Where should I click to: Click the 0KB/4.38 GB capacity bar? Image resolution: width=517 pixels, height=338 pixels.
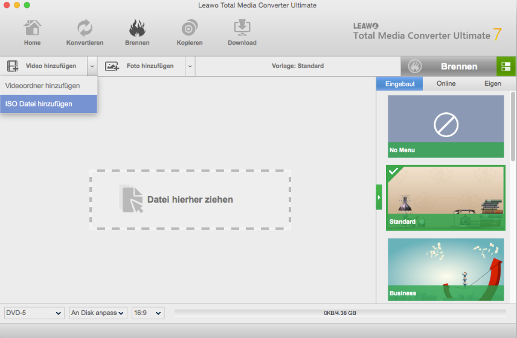340,313
